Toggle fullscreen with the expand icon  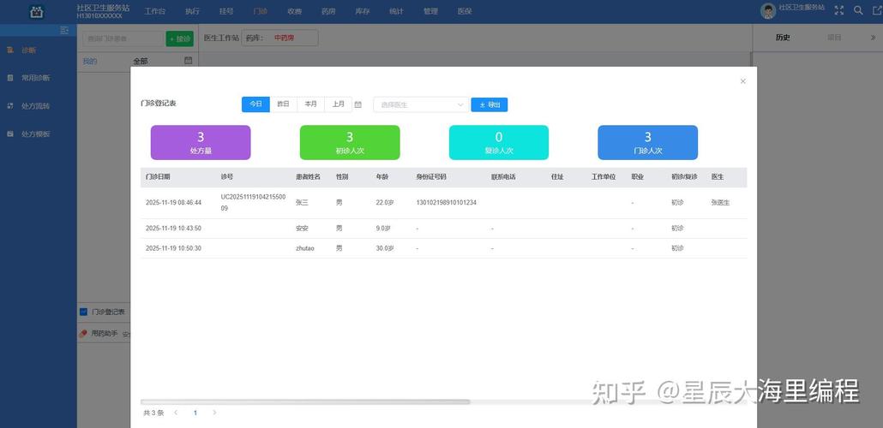tap(839, 10)
